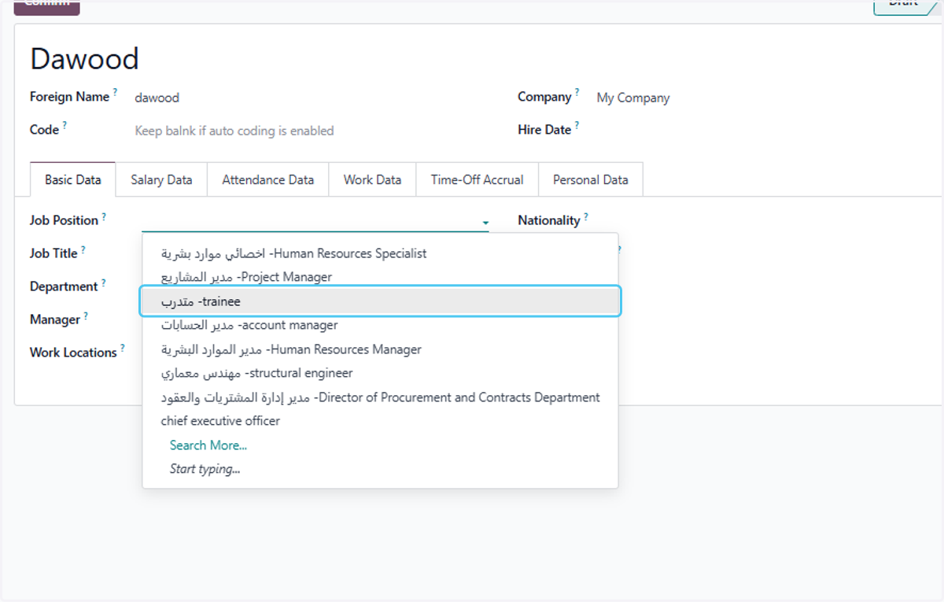Screen dimensions: 944x602
Task: Click the help icon beside Job Title
Action: pos(83,249)
